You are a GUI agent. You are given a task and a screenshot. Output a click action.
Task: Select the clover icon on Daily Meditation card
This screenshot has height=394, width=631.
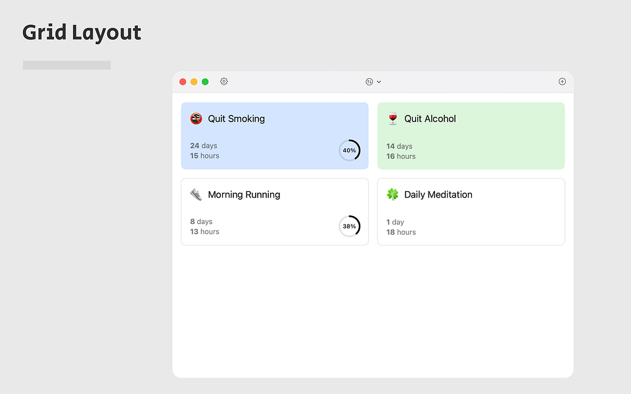point(392,194)
